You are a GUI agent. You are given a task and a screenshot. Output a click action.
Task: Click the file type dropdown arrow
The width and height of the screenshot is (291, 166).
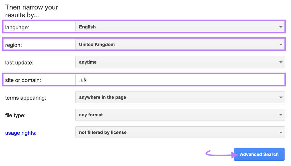(281, 115)
